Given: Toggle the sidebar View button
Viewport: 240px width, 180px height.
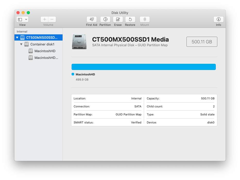Looking at the screenshot, I should [x=20, y=19].
